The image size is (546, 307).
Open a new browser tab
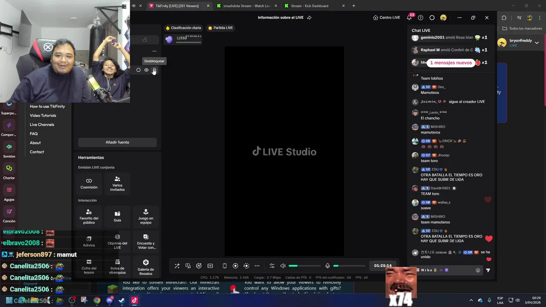click(x=354, y=6)
